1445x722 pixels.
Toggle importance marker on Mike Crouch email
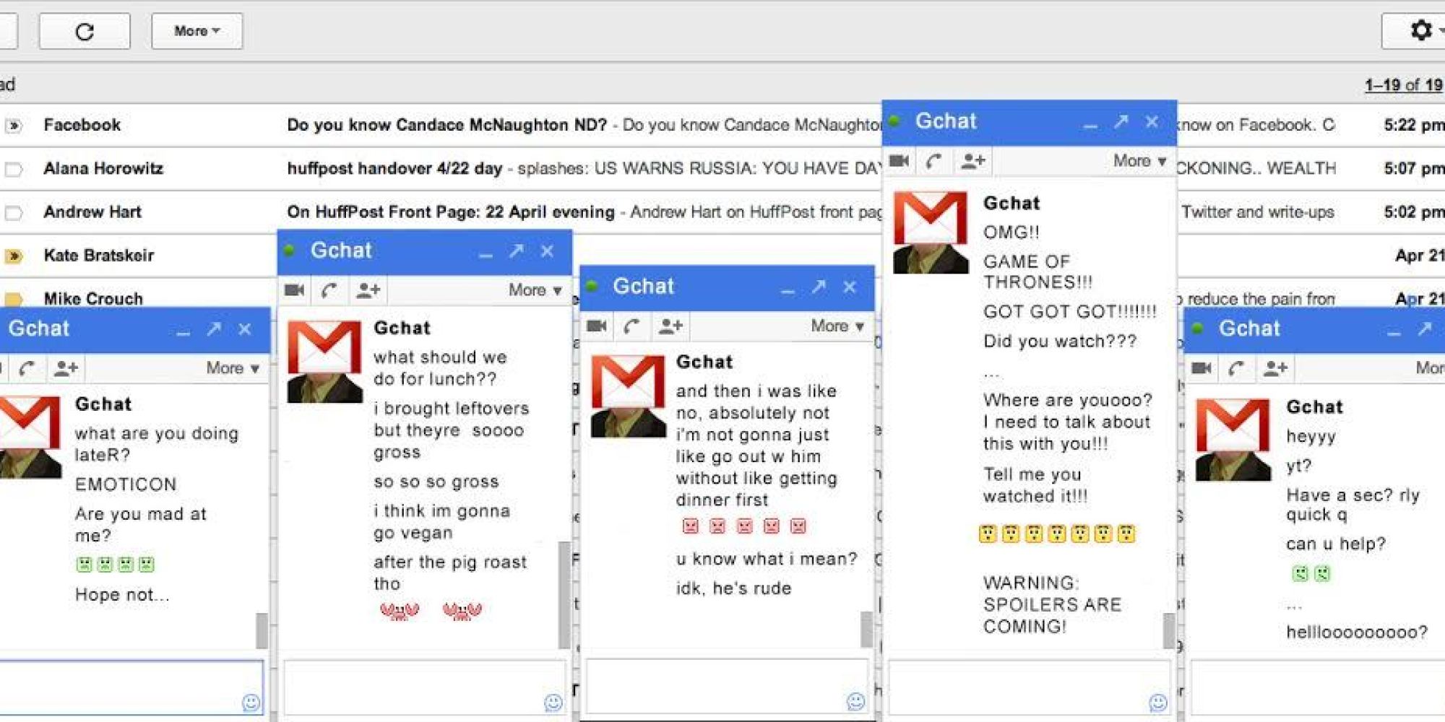pos(13,298)
